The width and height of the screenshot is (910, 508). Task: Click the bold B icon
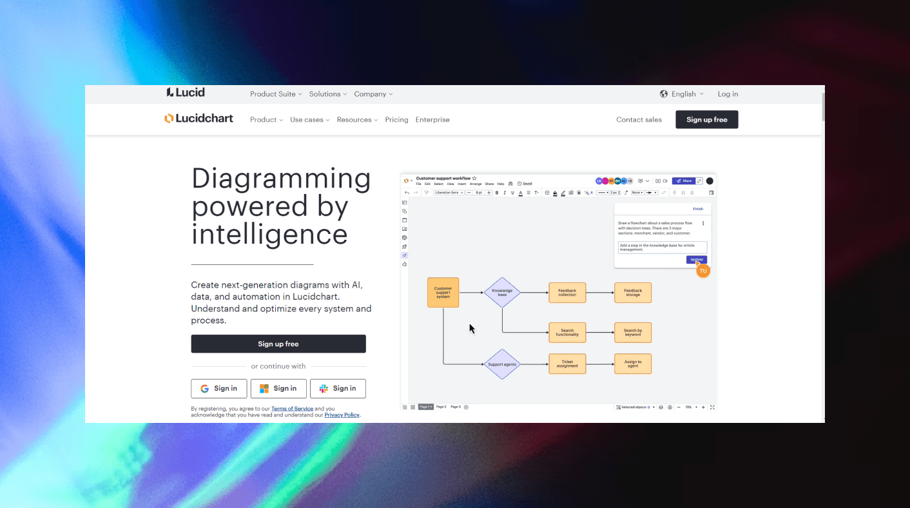(x=497, y=193)
